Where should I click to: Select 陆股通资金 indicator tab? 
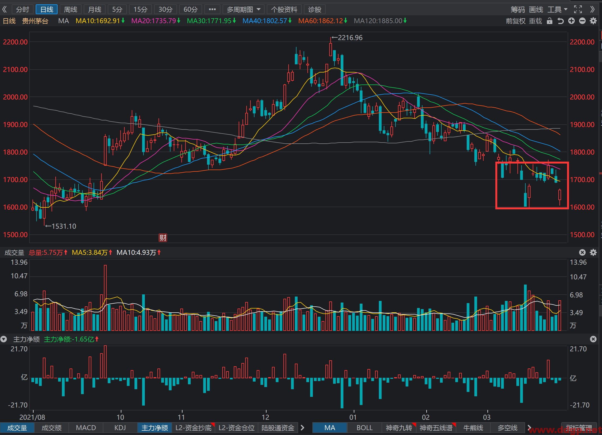(x=278, y=428)
